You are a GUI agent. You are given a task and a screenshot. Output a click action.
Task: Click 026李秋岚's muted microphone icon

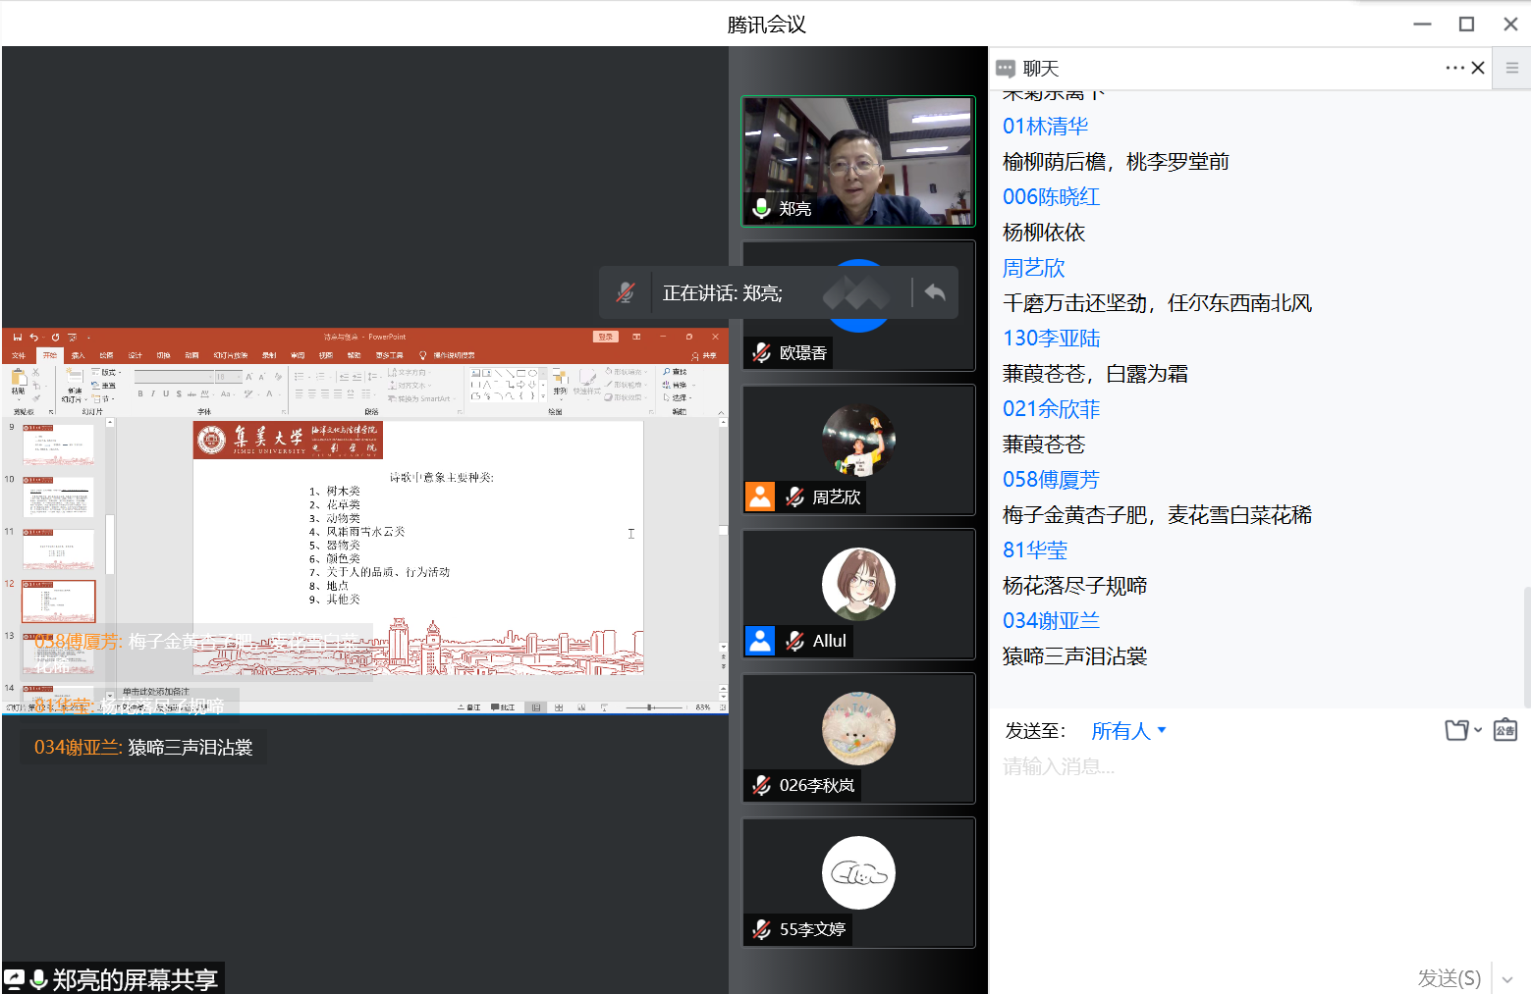pyautogui.click(x=761, y=785)
